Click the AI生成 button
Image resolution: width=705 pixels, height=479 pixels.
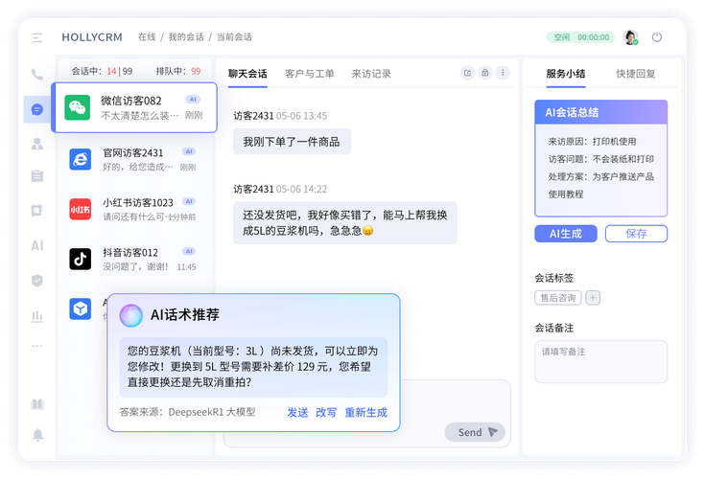tap(566, 234)
